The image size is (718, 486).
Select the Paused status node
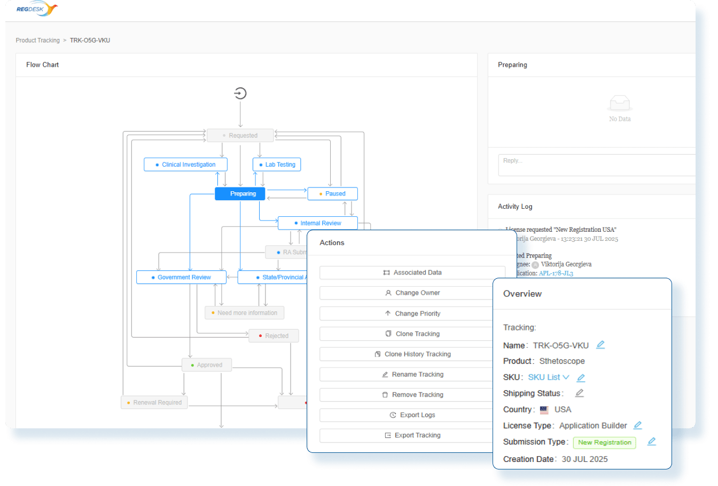click(332, 194)
